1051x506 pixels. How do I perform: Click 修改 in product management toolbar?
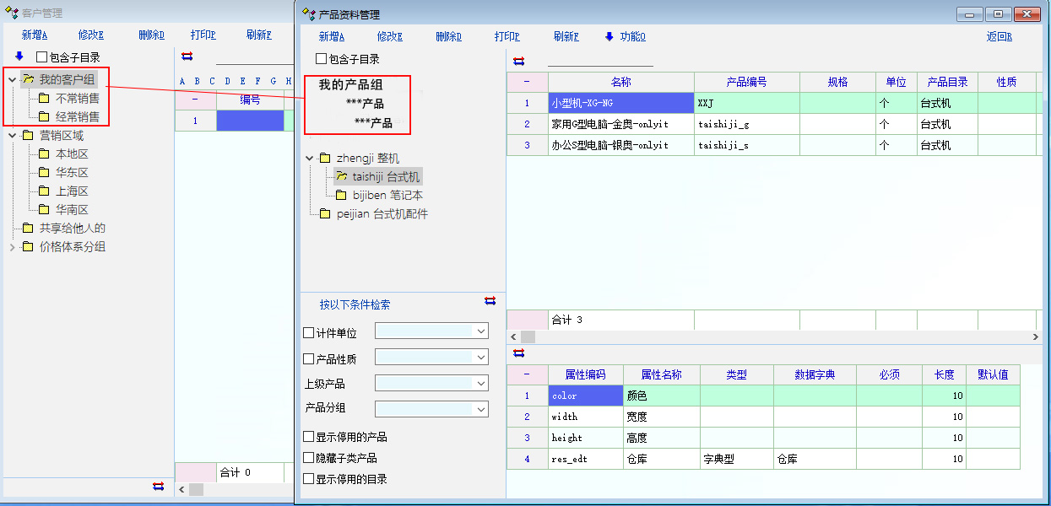[389, 36]
